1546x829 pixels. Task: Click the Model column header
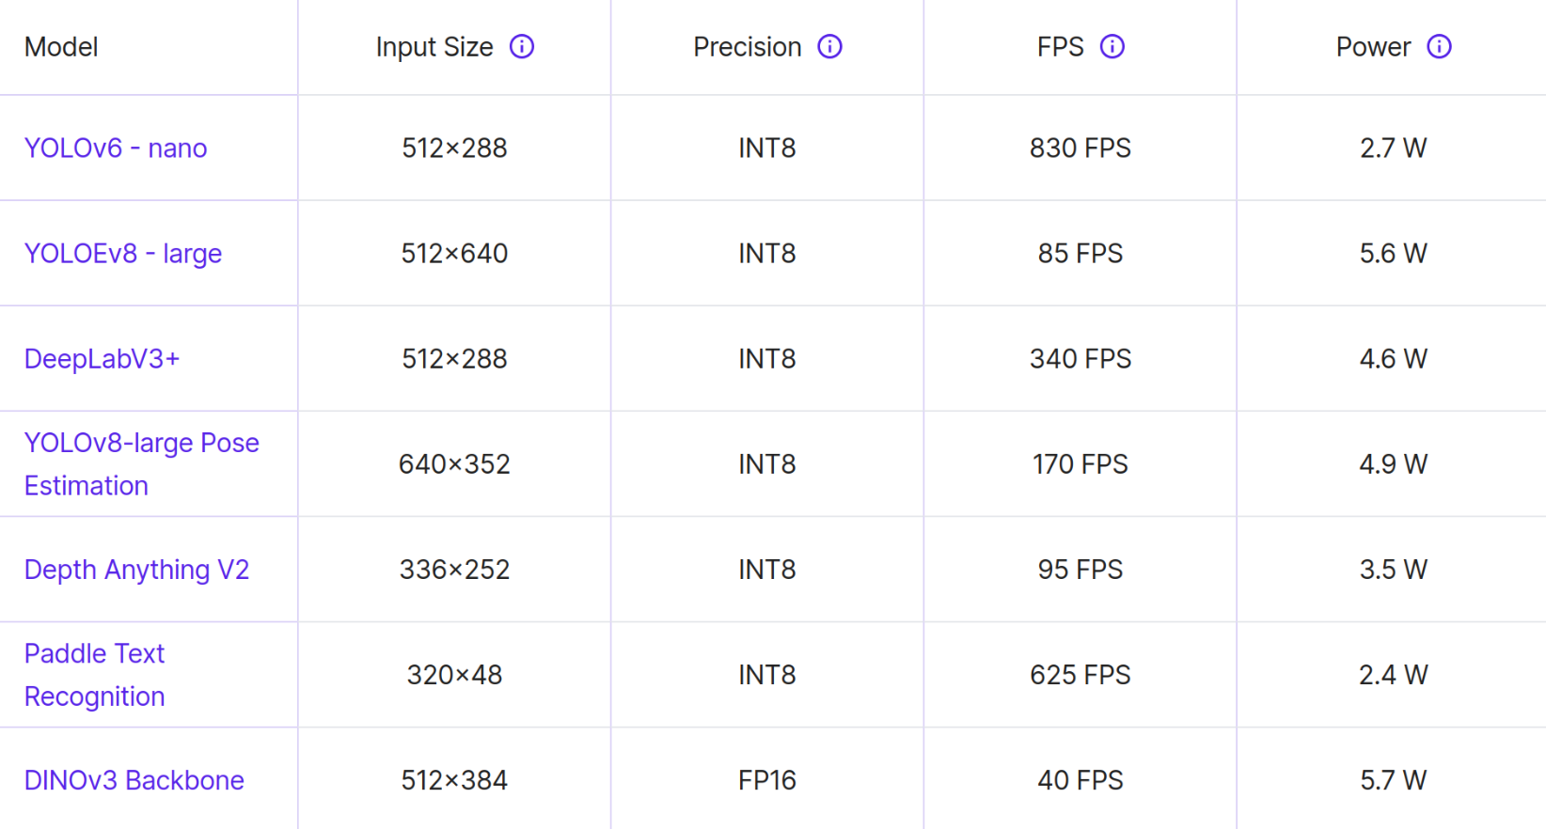[x=61, y=47]
